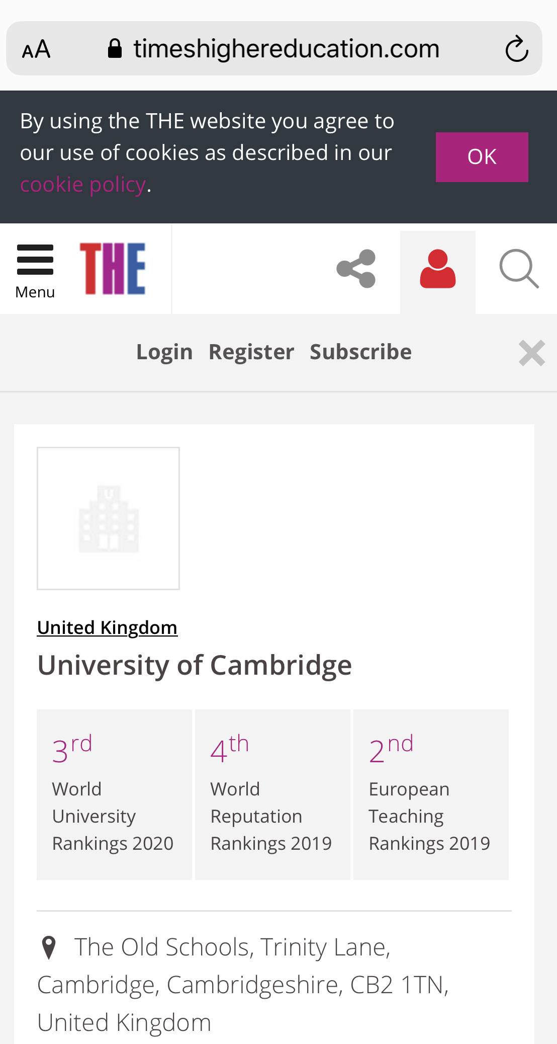Viewport: 557px width, 1044px height.
Task: Open the AA text size options
Action: (x=36, y=49)
